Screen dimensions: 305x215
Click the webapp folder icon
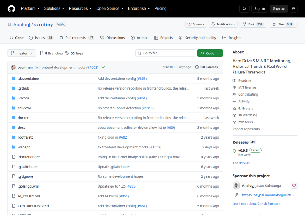click(x=13, y=147)
